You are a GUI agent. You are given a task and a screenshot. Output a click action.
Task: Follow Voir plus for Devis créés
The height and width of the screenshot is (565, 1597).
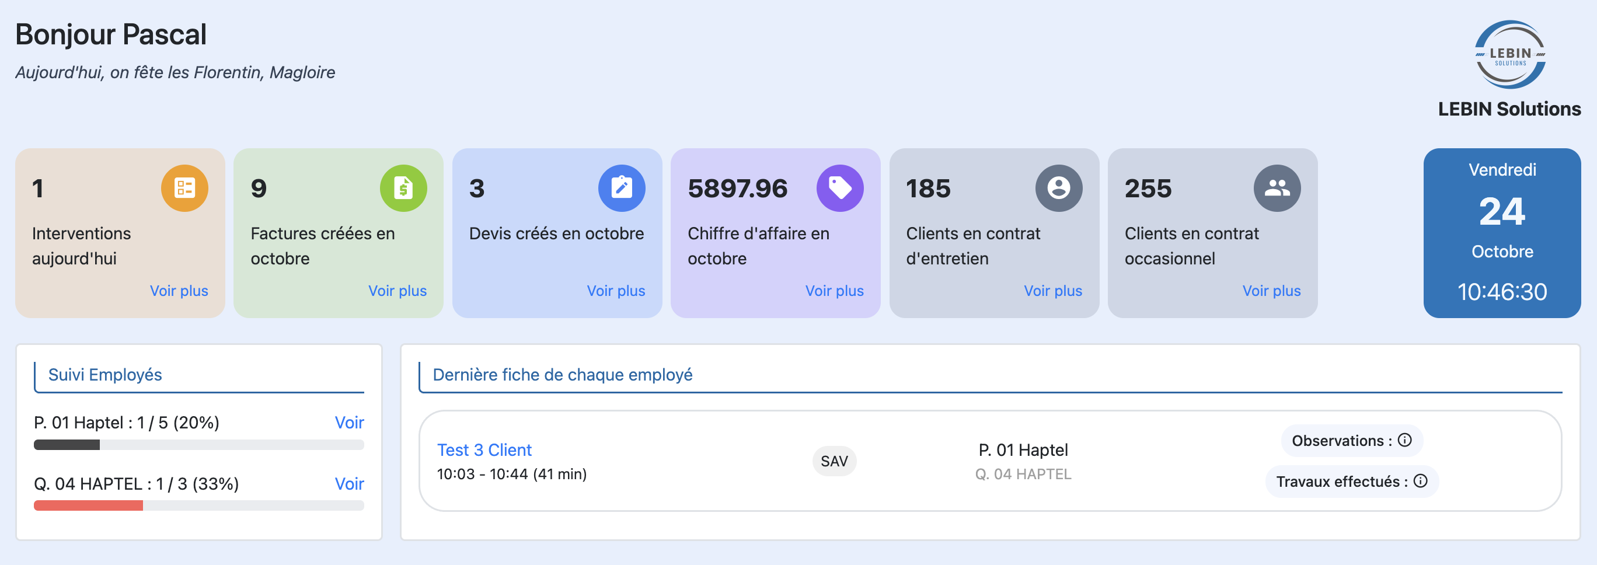pos(616,291)
